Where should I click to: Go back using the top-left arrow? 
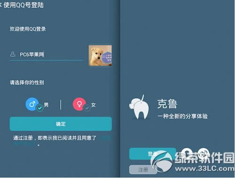point(1,5)
